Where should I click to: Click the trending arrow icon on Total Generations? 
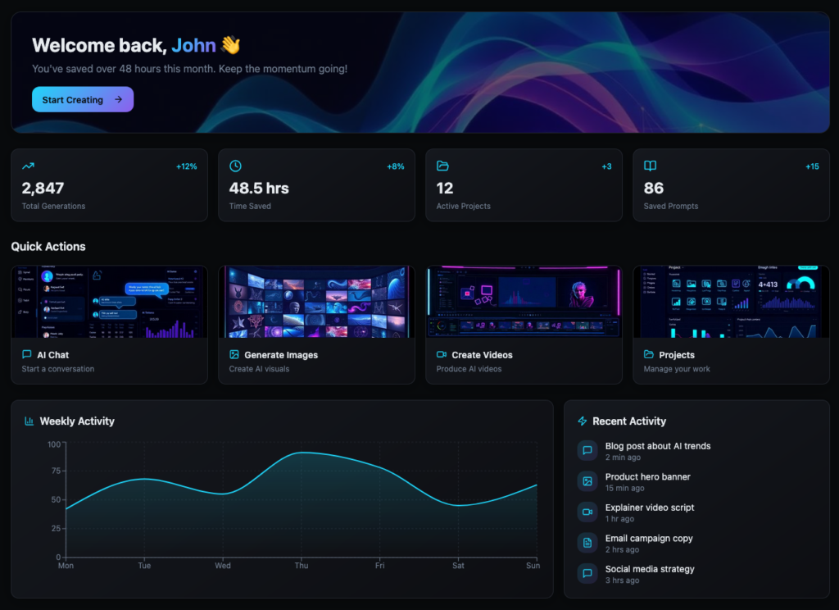[28, 166]
